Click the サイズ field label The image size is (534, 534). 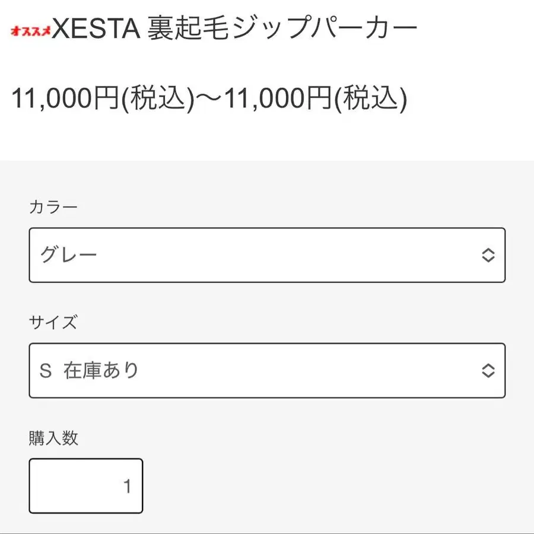point(53,323)
